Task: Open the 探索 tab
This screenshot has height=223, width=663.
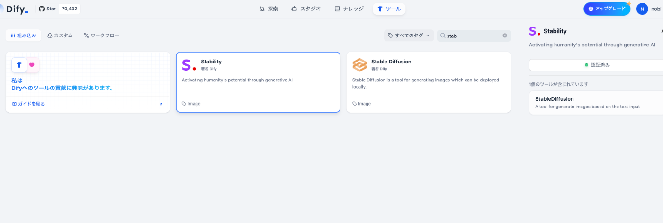Action: (269, 9)
